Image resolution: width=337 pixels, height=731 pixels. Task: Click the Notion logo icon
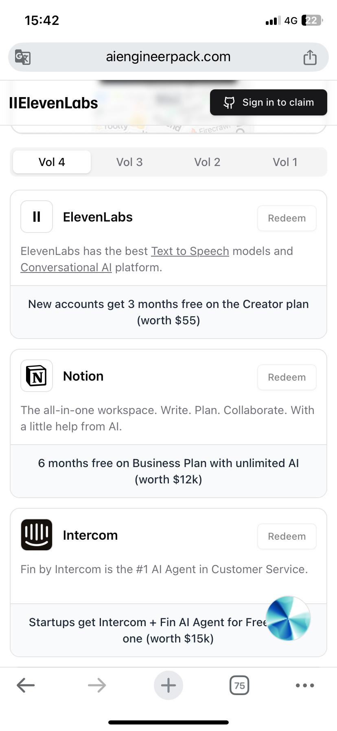(x=37, y=376)
